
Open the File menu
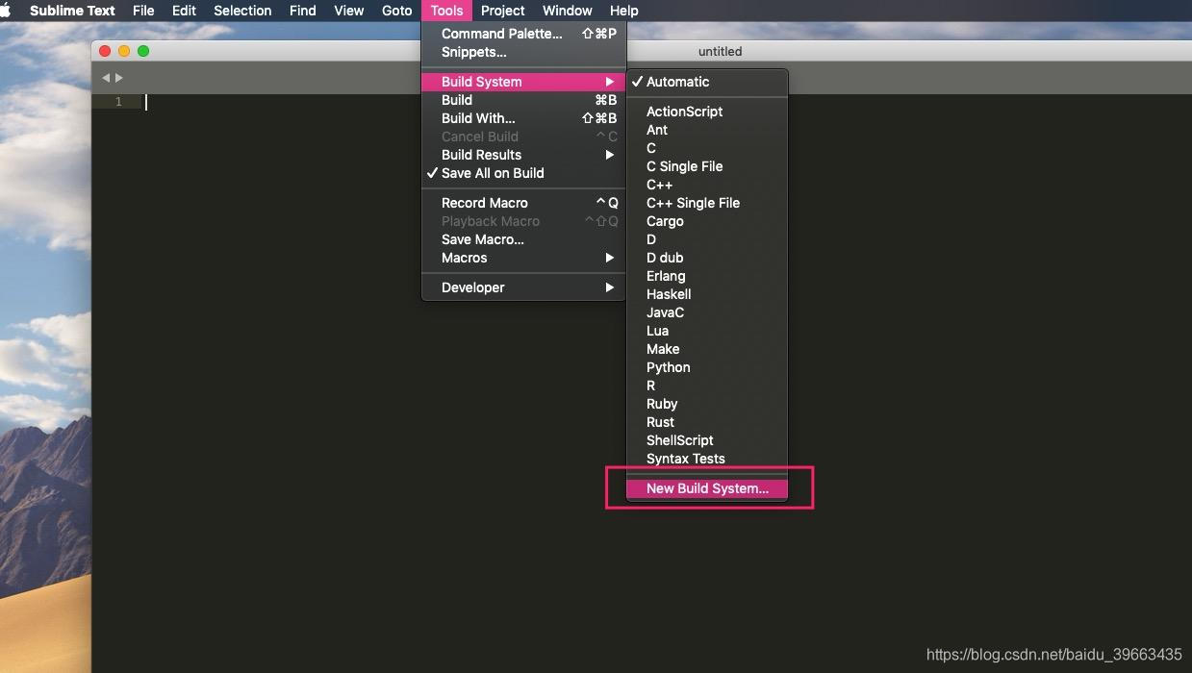[x=143, y=11]
